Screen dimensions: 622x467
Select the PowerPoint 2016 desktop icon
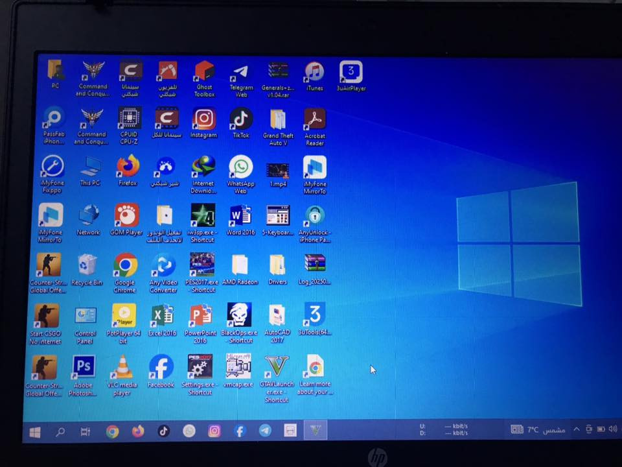click(x=200, y=316)
